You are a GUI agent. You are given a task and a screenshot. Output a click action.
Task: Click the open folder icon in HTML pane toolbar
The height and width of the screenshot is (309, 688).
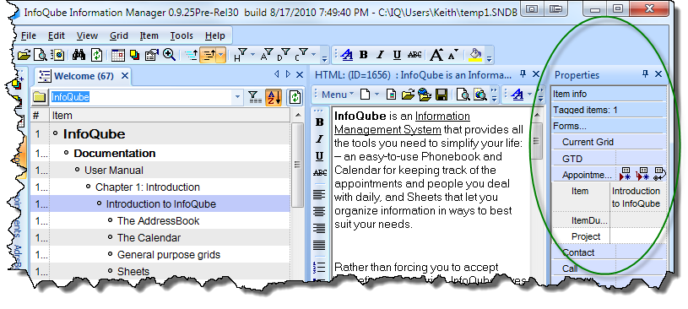pyautogui.click(x=408, y=94)
